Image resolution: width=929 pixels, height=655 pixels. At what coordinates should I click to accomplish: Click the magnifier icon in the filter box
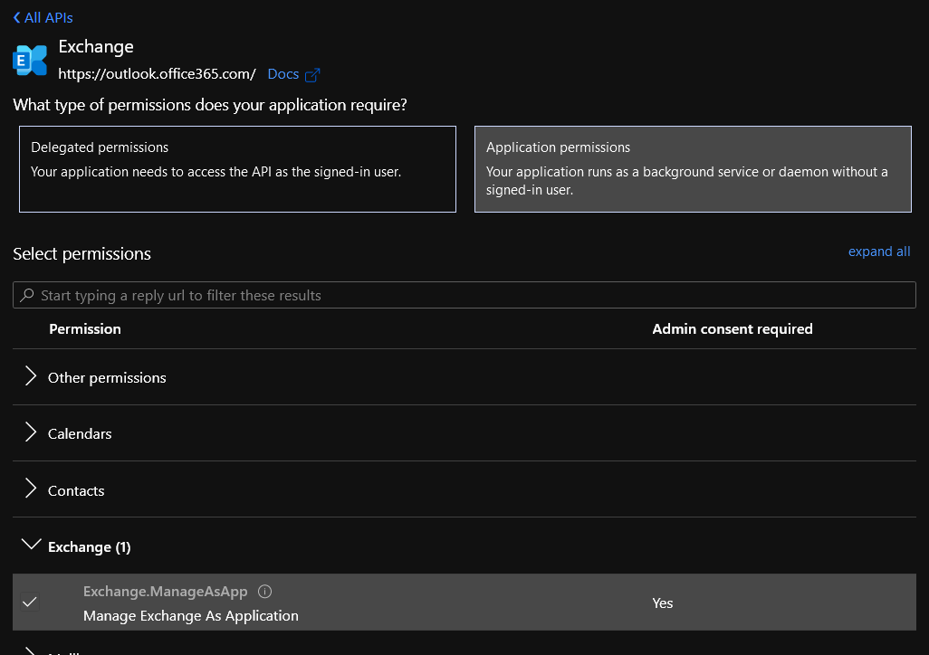coord(27,296)
